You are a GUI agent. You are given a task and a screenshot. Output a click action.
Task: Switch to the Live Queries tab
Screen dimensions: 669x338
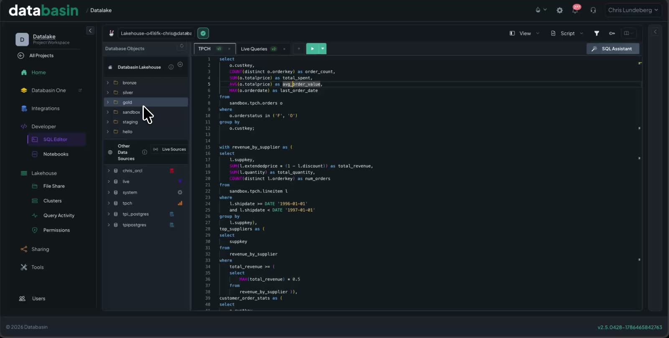point(254,49)
